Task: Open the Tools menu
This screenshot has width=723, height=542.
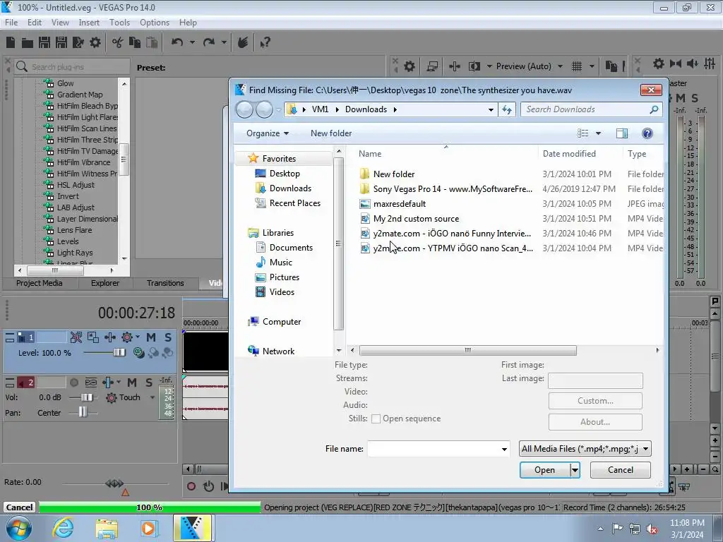Action: tap(119, 23)
